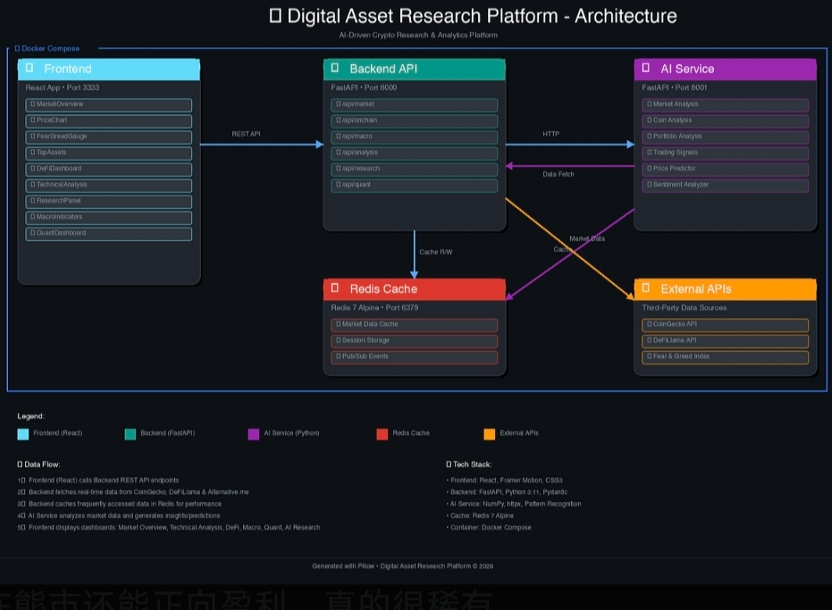Click the CoinGecko API entry
Image resolution: width=832 pixels, height=610 pixels.
point(725,325)
